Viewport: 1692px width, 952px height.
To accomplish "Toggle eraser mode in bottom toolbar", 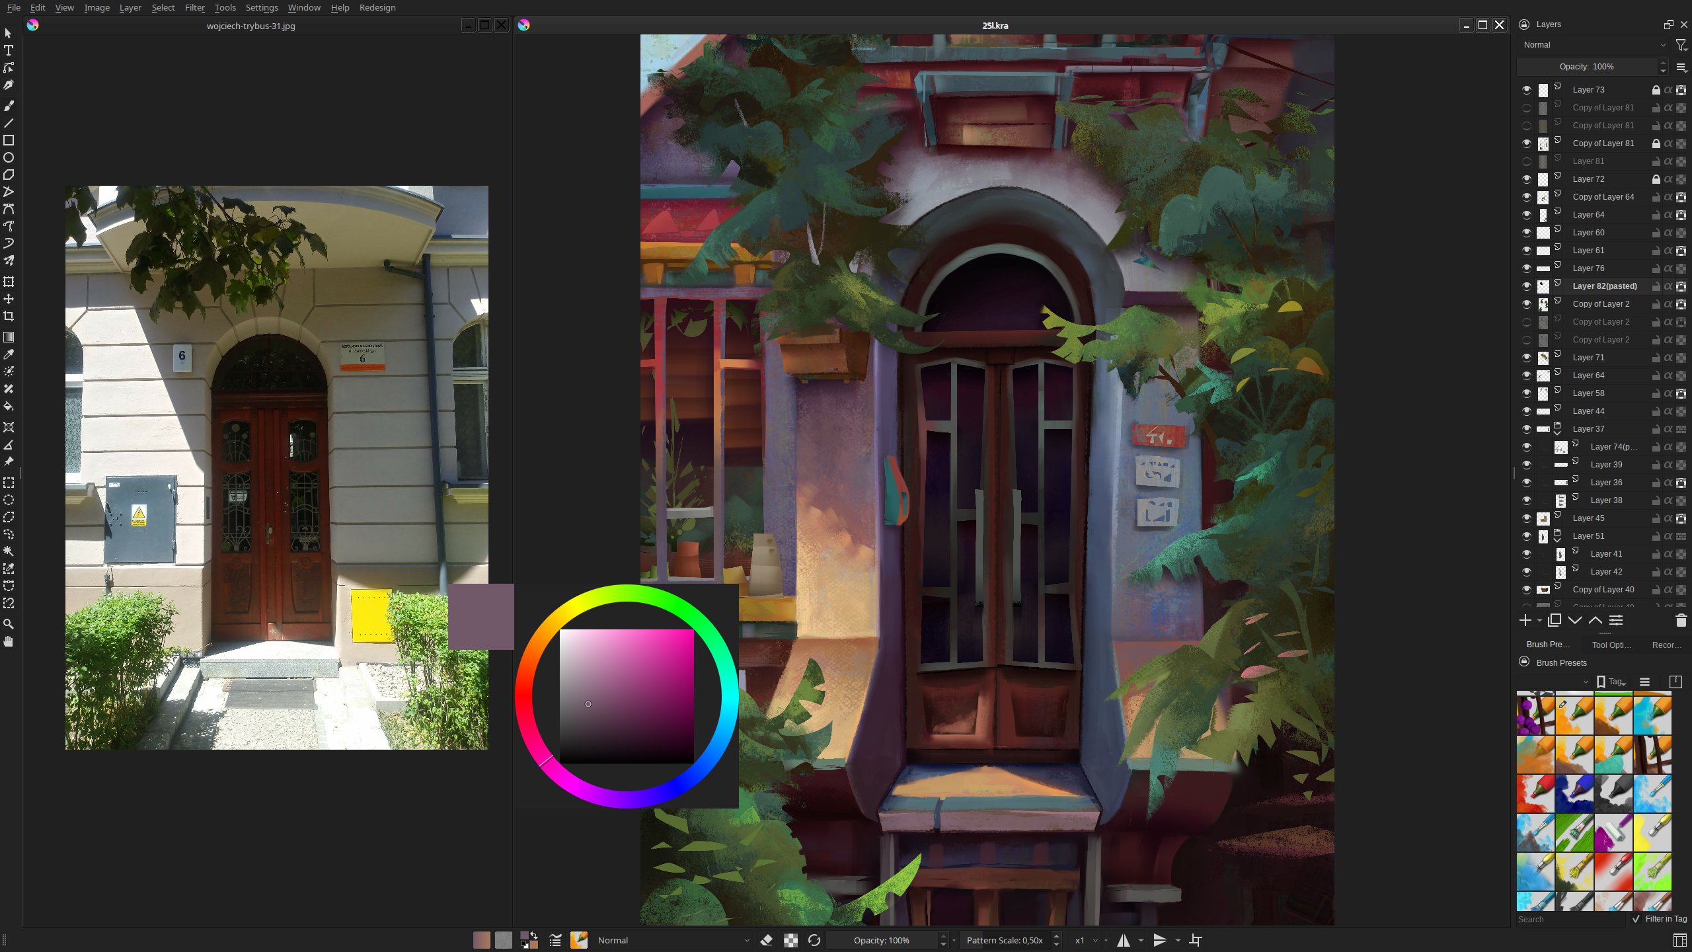I will tap(767, 940).
